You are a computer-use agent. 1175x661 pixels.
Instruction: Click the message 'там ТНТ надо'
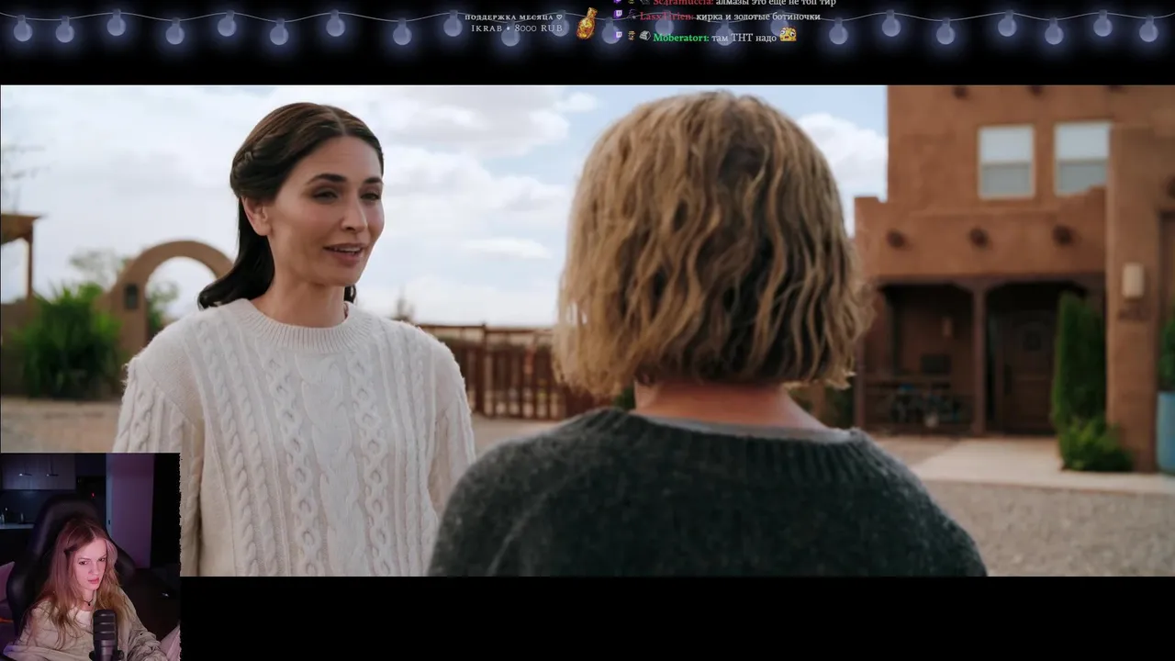(x=744, y=38)
